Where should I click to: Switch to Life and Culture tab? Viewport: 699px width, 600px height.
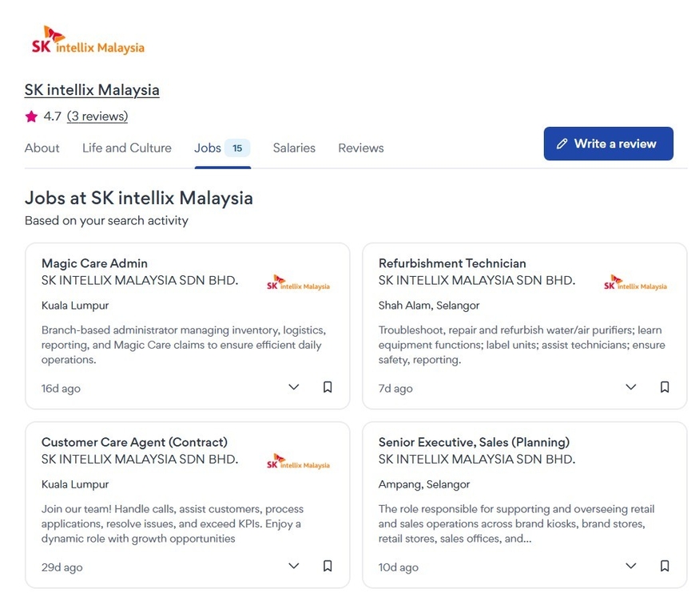coord(127,148)
